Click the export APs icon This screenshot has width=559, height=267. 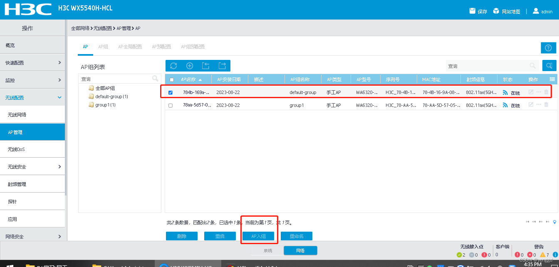222,65
